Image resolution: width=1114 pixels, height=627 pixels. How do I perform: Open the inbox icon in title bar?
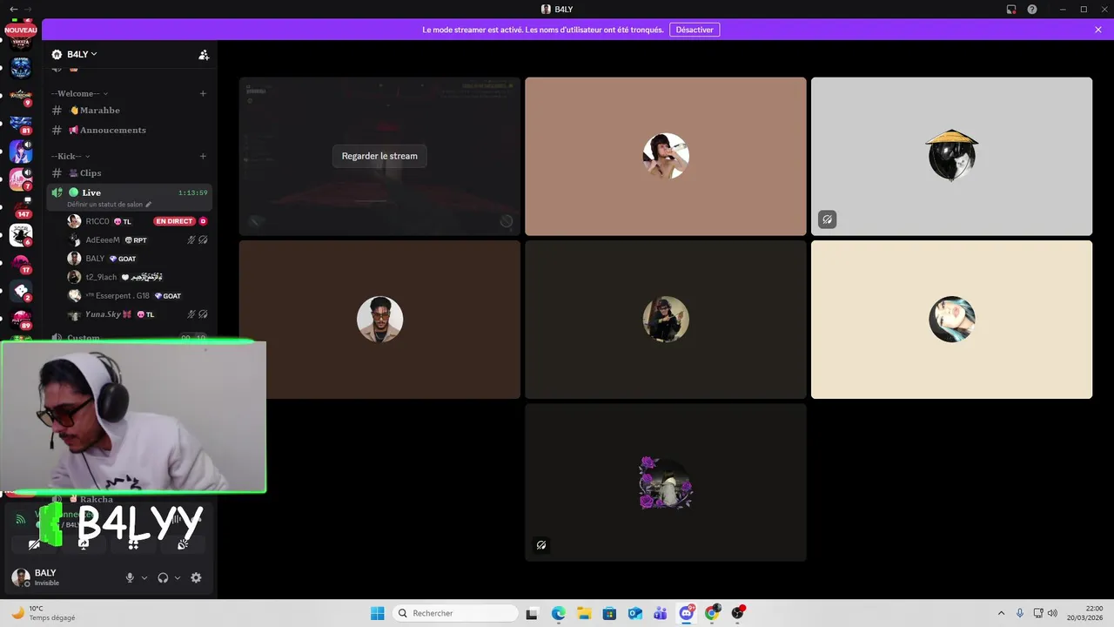1011,9
